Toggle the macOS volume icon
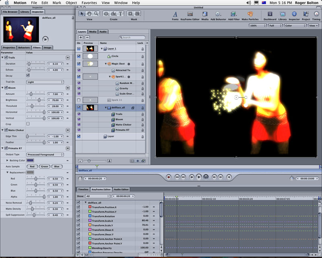 (248, 3)
